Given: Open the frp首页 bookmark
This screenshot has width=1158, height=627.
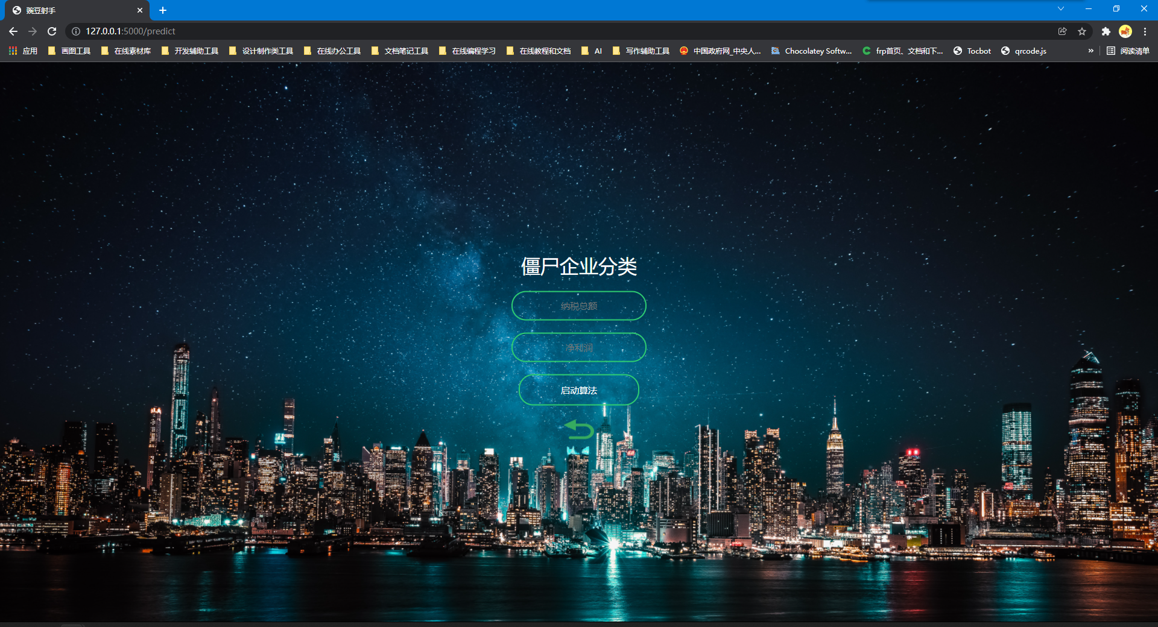Looking at the screenshot, I should pos(903,51).
